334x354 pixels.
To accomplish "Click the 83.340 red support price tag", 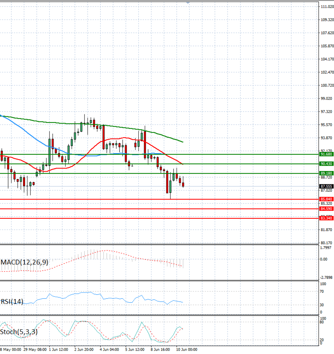I will coord(326,218).
